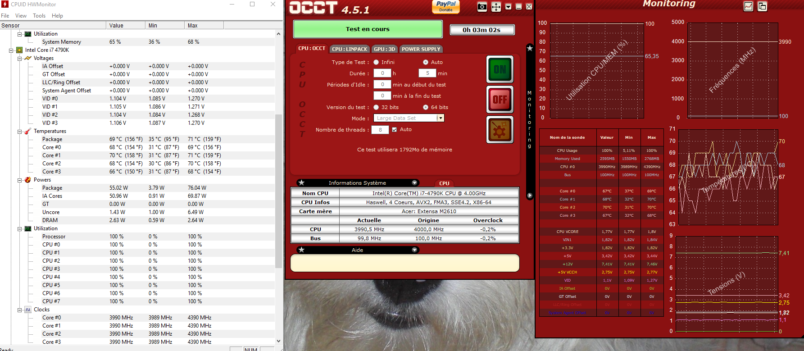804x351 pixels.
Task: Click the Sensor column header
Action: point(53,25)
